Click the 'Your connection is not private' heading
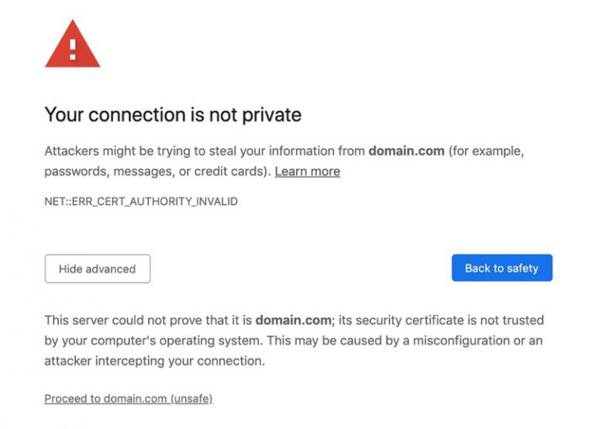The image size is (595, 429). click(172, 115)
